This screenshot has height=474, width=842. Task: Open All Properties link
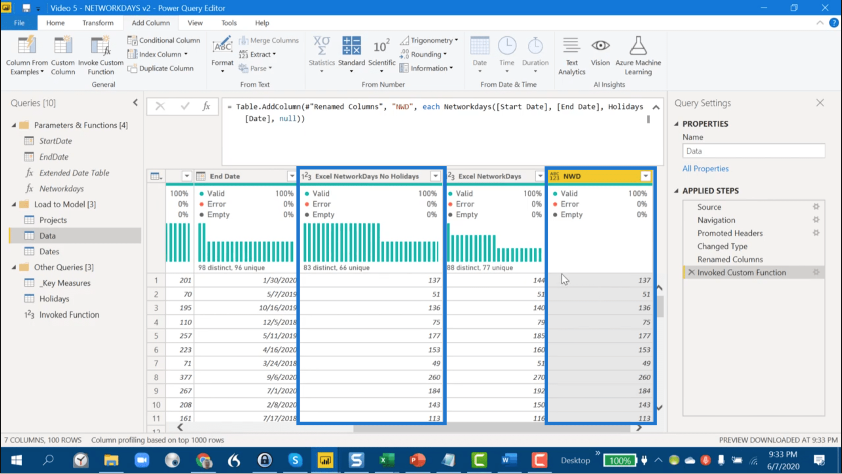pos(705,169)
